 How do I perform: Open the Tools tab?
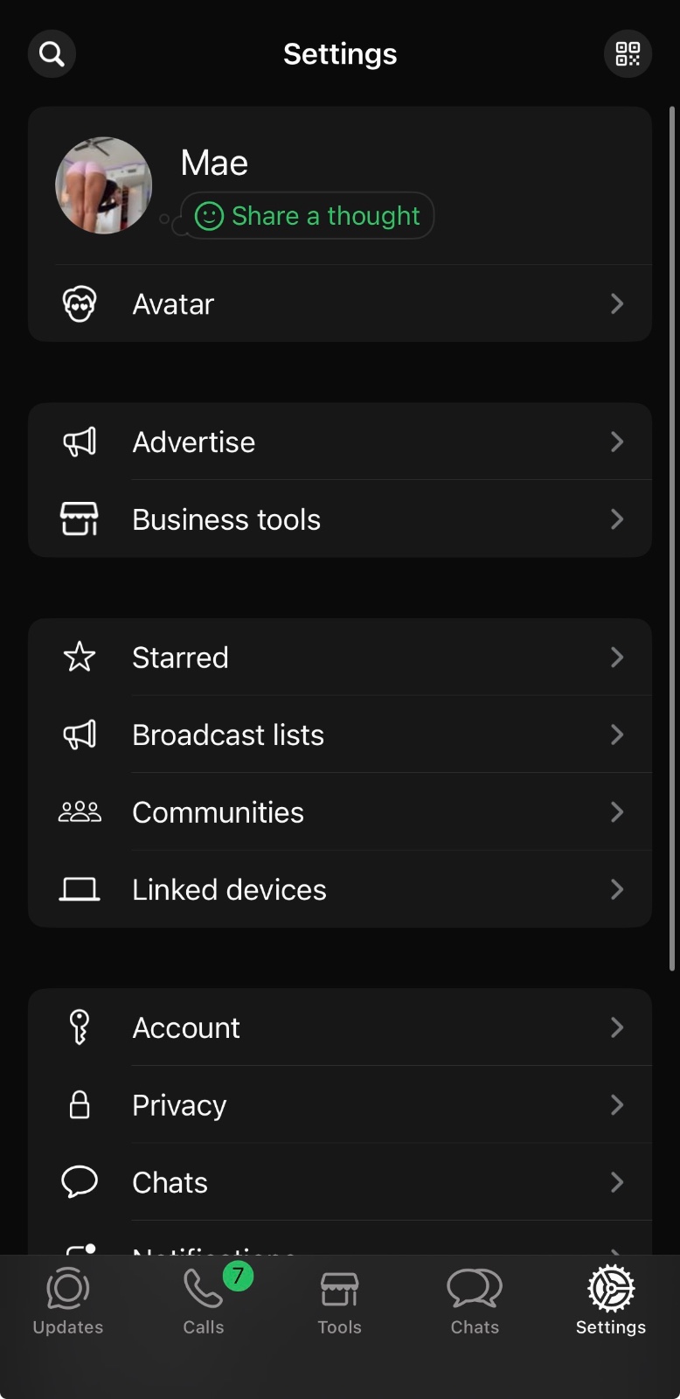[339, 1302]
